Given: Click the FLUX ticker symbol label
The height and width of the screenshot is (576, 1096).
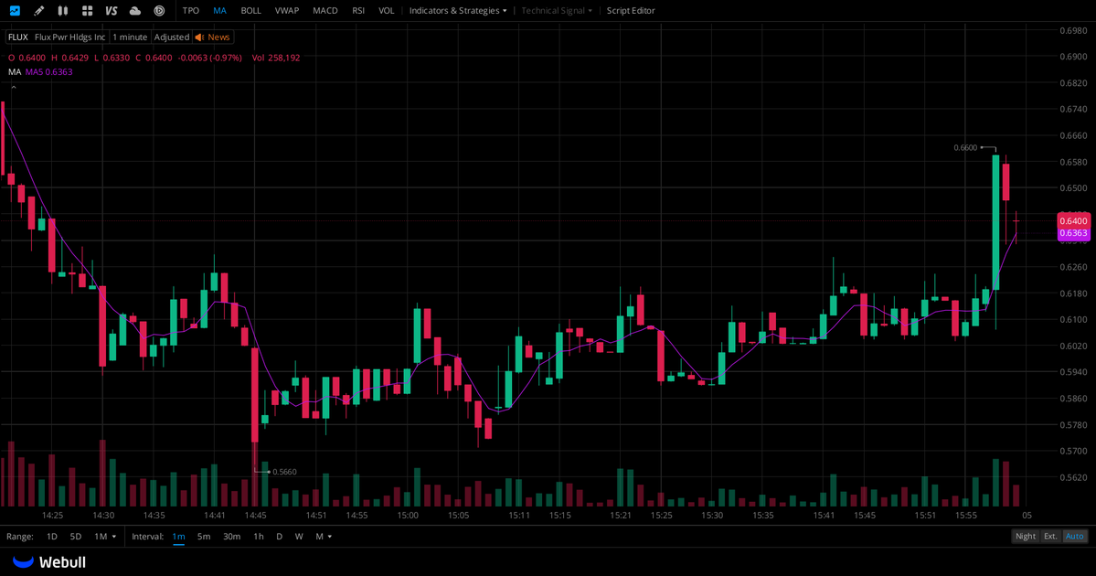Looking at the screenshot, I should click(18, 37).
